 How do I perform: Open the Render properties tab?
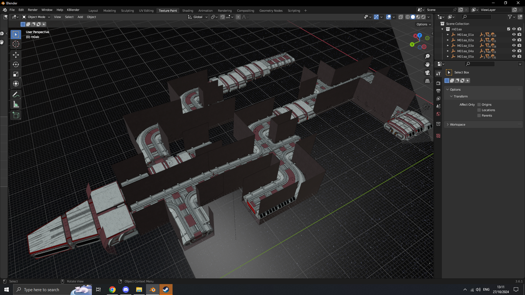pos(438,83)
